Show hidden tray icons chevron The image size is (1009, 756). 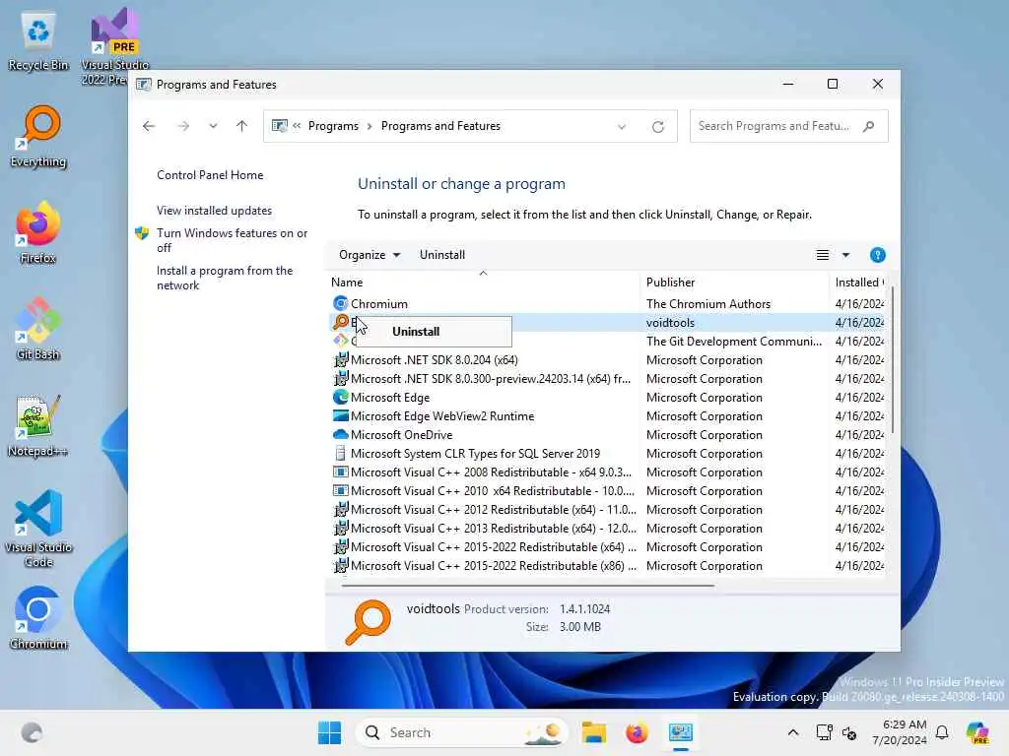click(x=793, y=732)
